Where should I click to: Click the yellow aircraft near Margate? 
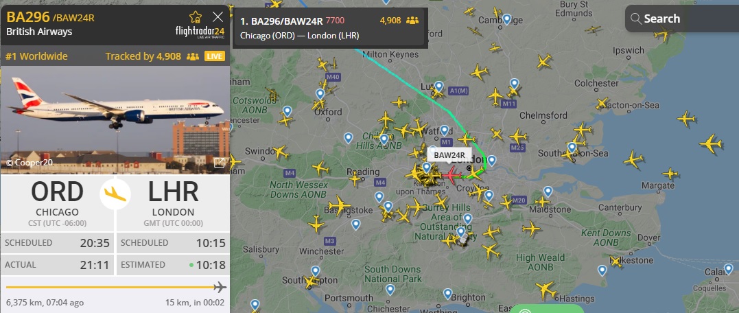pos(670,174)
